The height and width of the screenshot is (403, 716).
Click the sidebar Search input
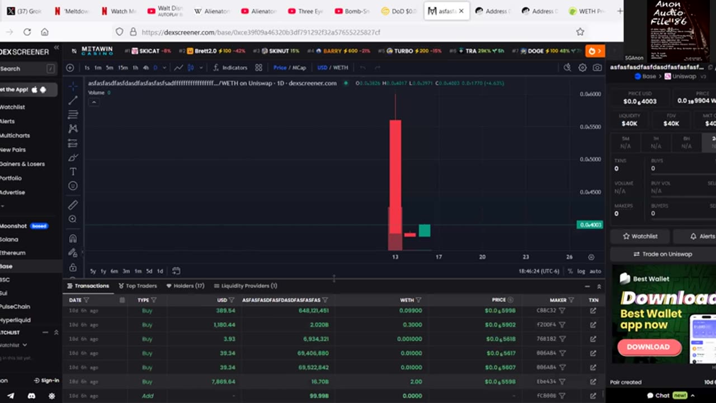(27, 69)
